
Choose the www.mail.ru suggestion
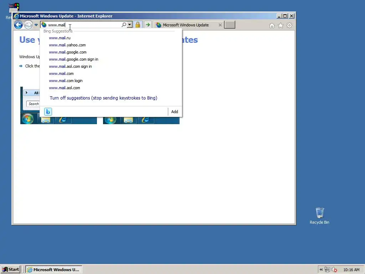60,38
